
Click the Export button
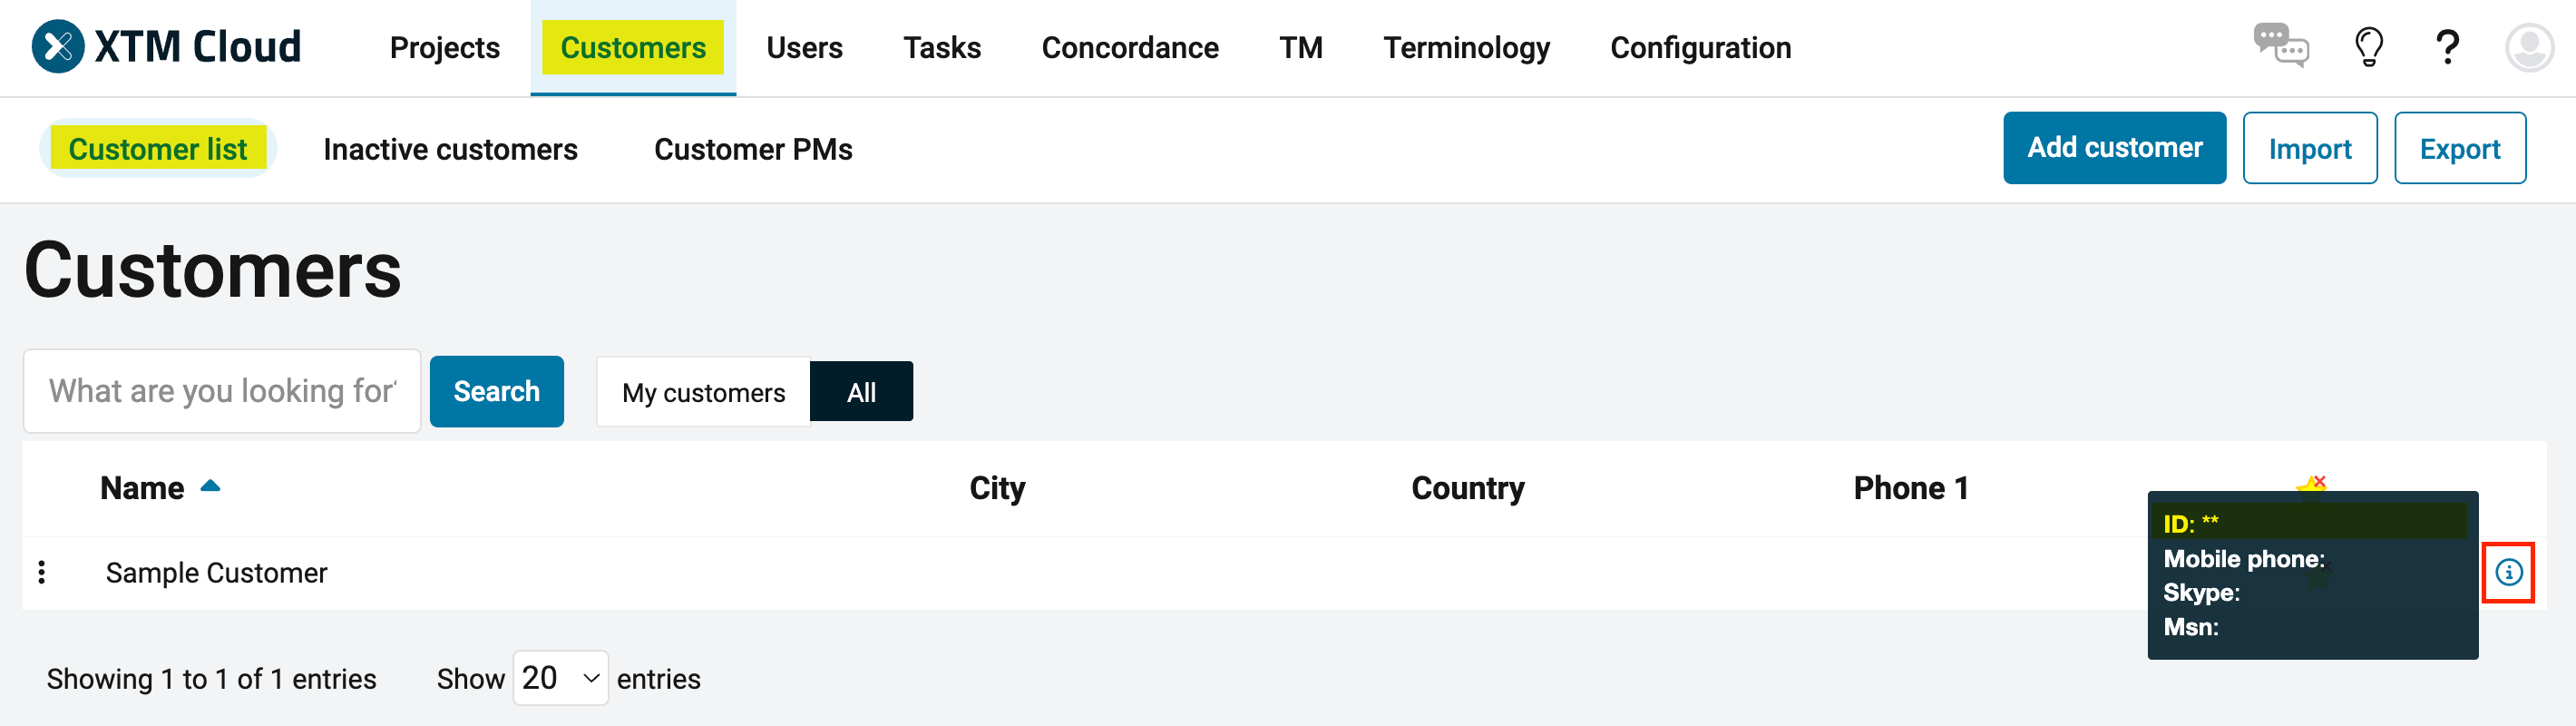pyautogui.click(x=2460, y=147)
